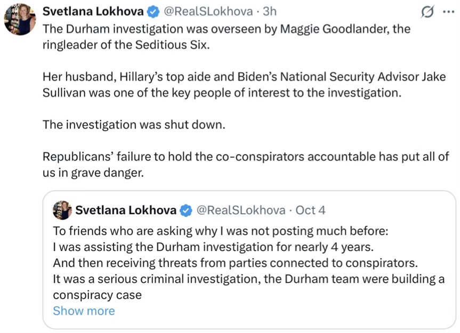Click the quoted line "To friends who are asking"
The width and height of the screenshot is (460, 333).
coord(221,231)
